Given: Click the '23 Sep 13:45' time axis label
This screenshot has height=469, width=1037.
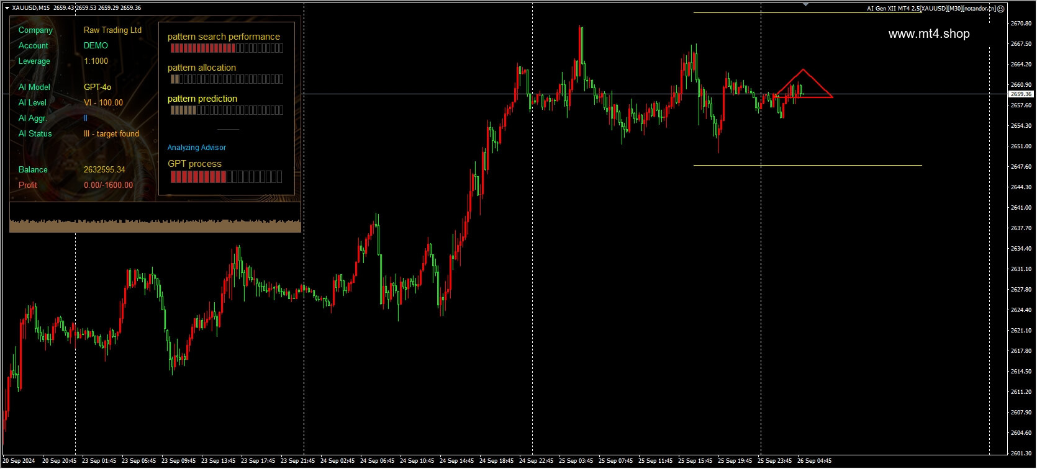Looking at the screenshot, I should point(218,461).
